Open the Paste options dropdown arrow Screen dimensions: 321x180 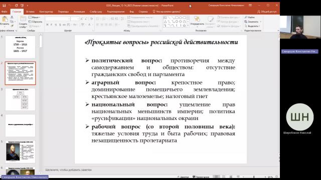(x=5, y=26)
